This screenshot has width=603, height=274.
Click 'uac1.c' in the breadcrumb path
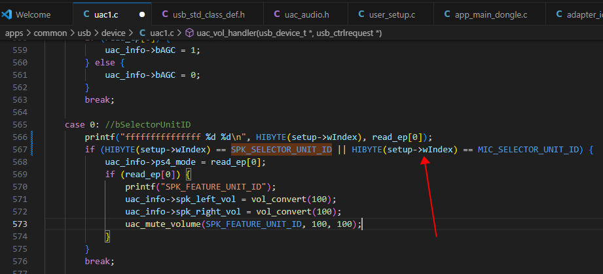pos(162,33)
